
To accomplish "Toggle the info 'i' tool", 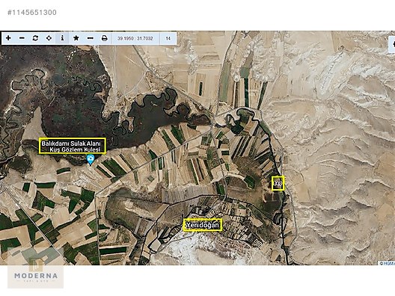I will tap(62, 38).
